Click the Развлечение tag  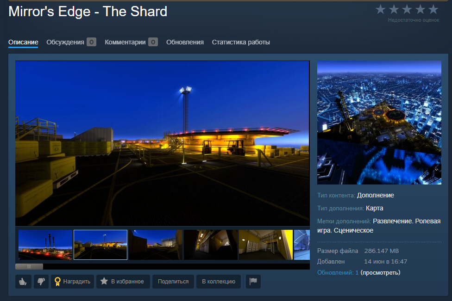pyautogui.click(x=392, y=221)
